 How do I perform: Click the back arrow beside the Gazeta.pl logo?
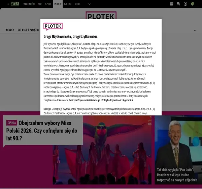coord(8,4)
